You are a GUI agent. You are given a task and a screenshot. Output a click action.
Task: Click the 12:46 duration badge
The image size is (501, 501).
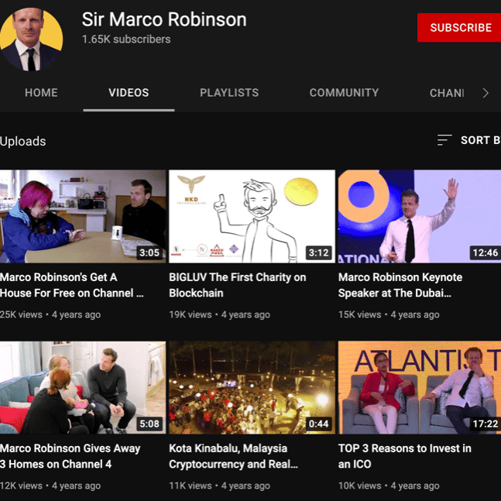tap(485, 252)
